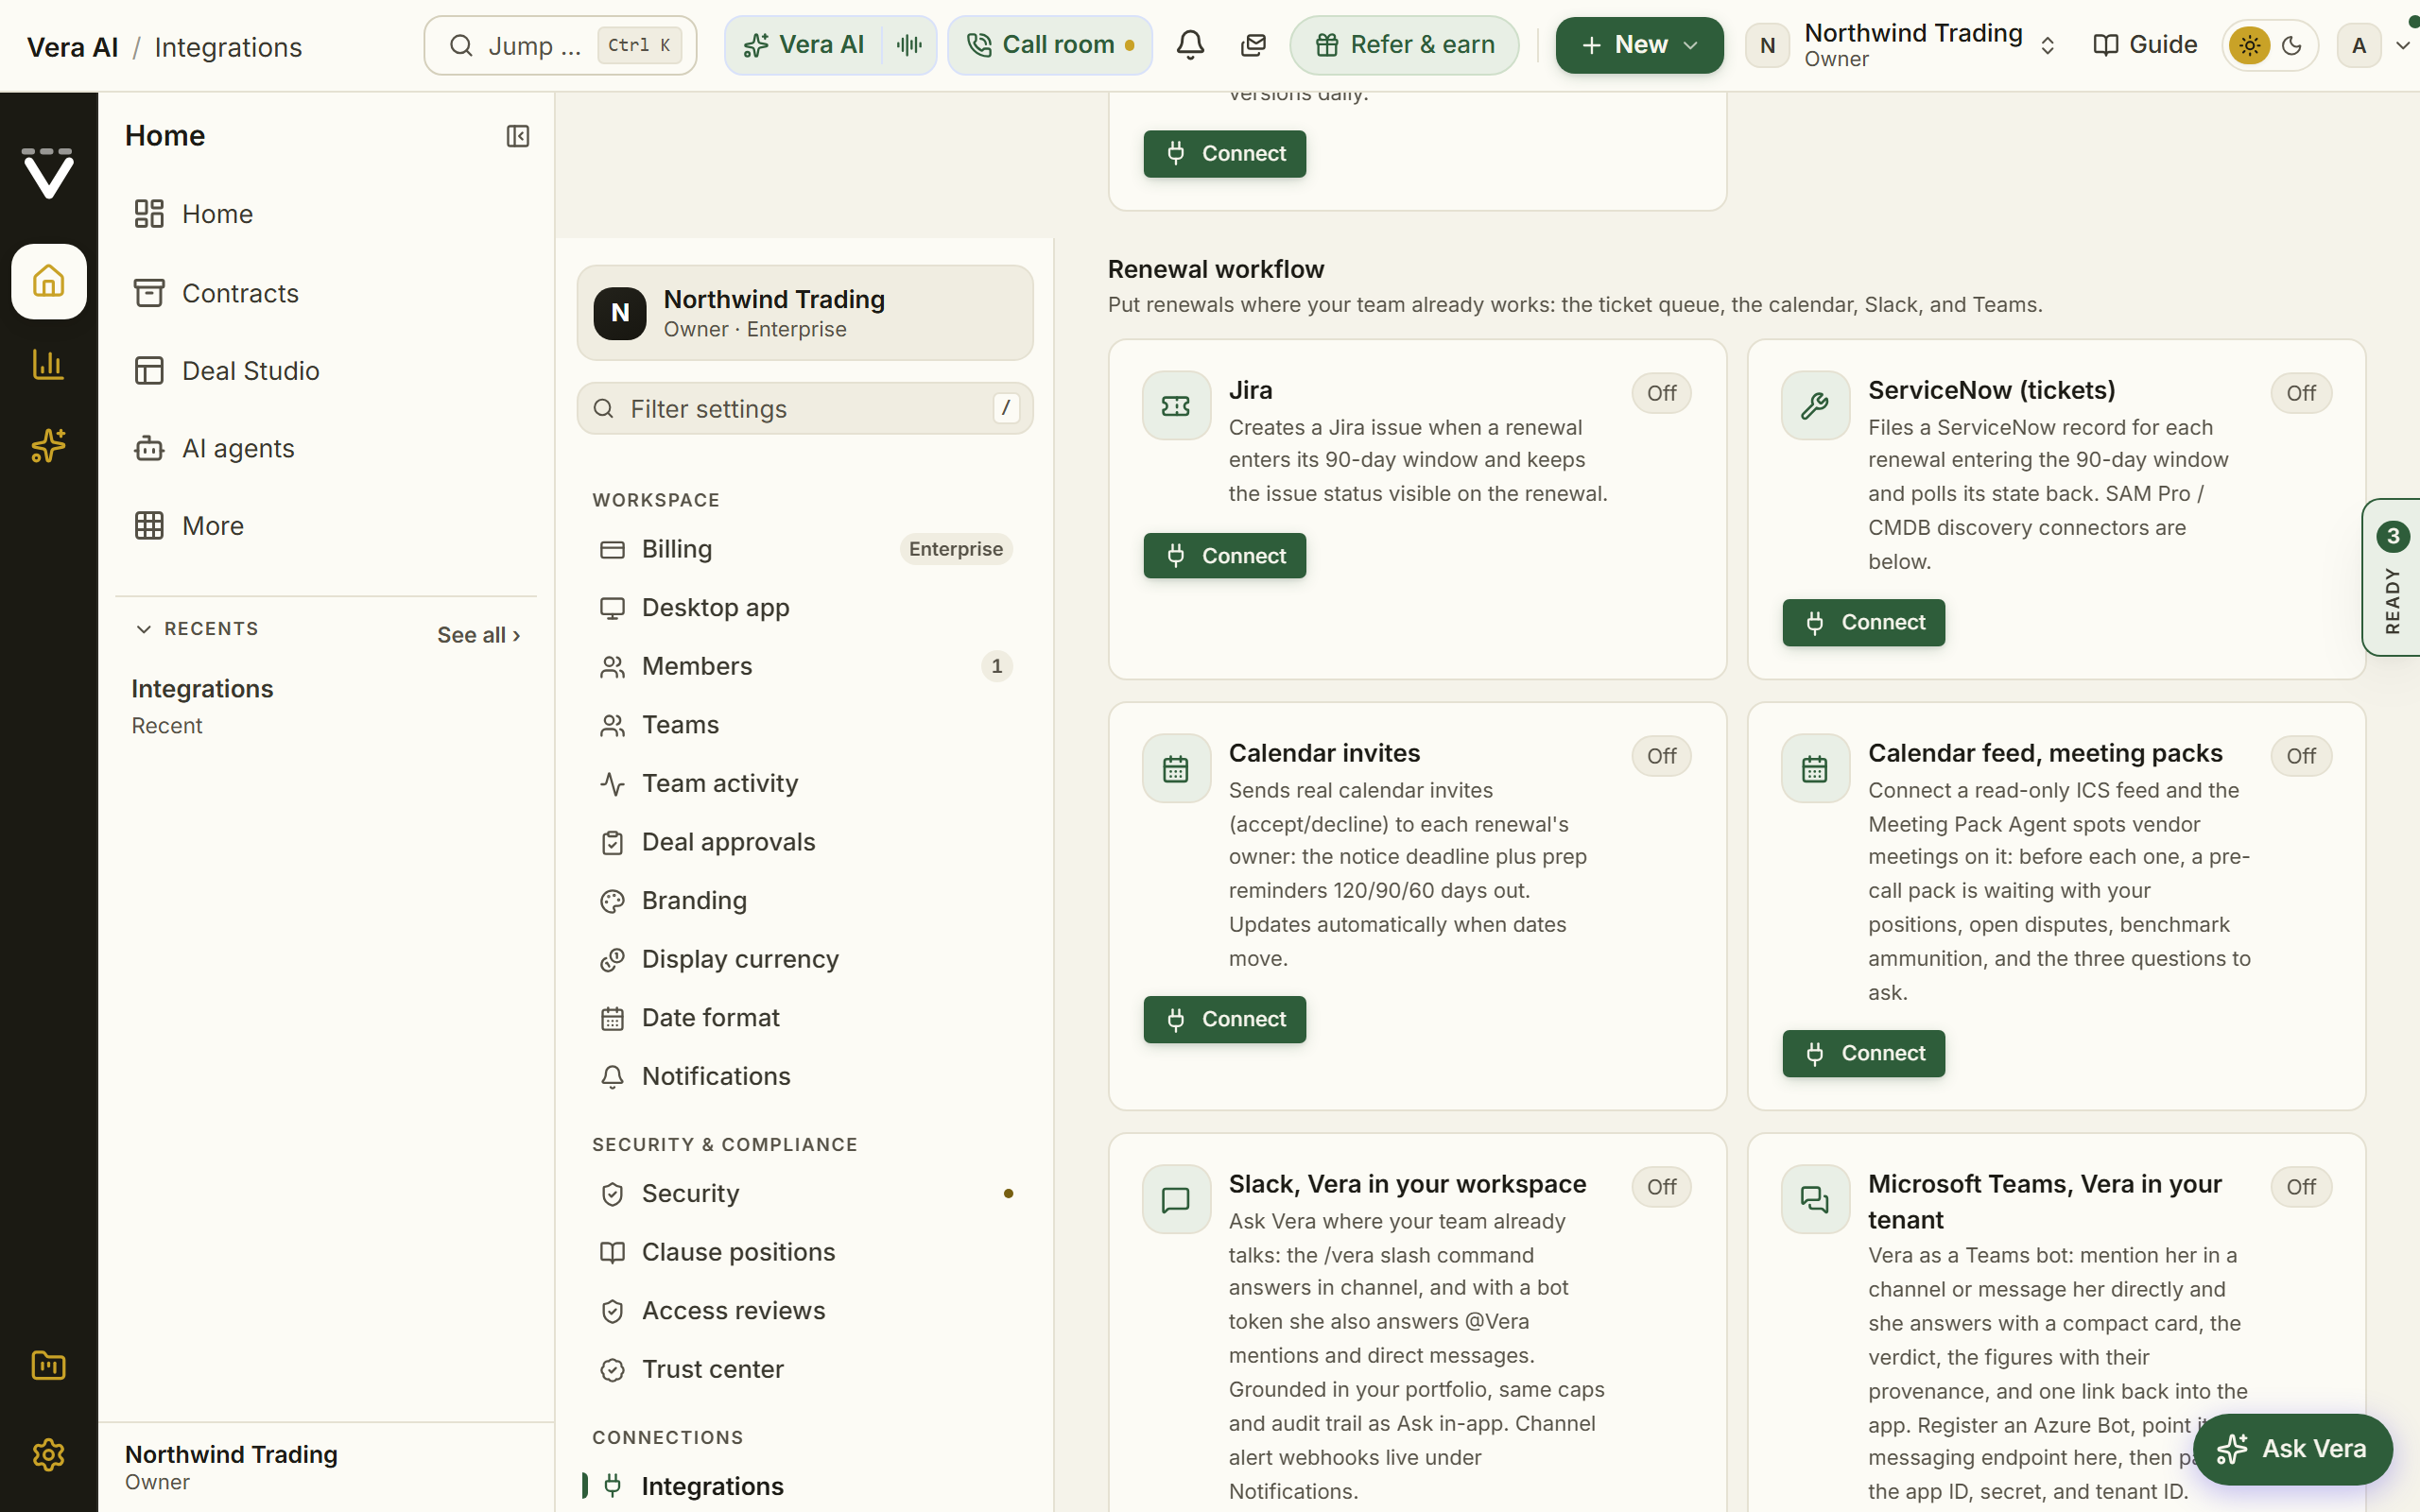The height and width of the screenshot is (1512, 2420).
Task: Click See all recents
Action: [478, 636]
